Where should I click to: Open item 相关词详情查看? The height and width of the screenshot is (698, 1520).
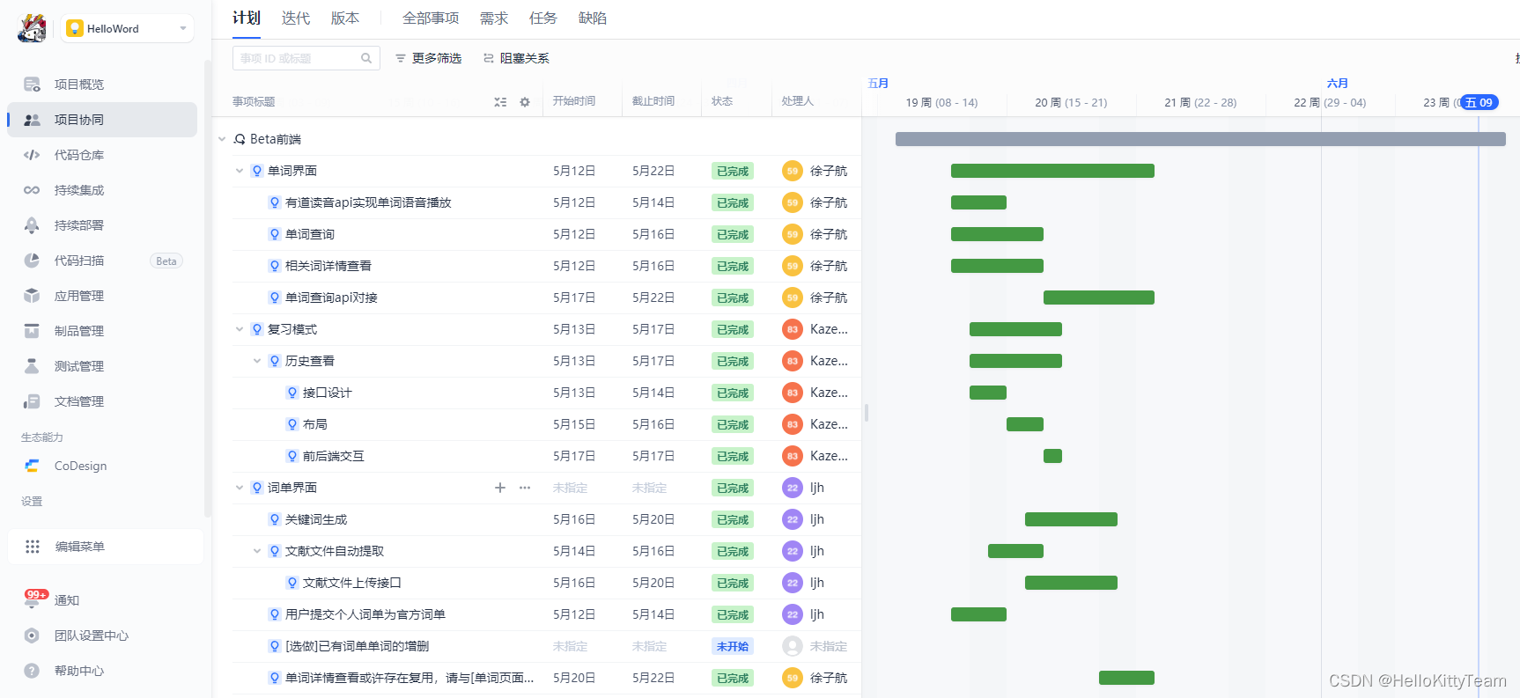tap(328, 266)
